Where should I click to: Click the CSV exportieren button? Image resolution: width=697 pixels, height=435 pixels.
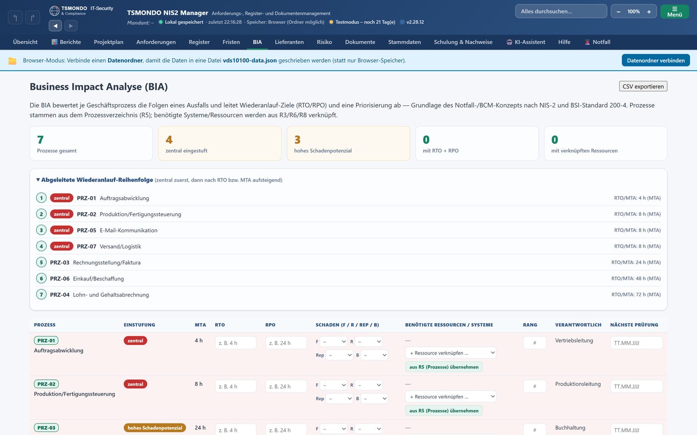[x=643, y=86]
